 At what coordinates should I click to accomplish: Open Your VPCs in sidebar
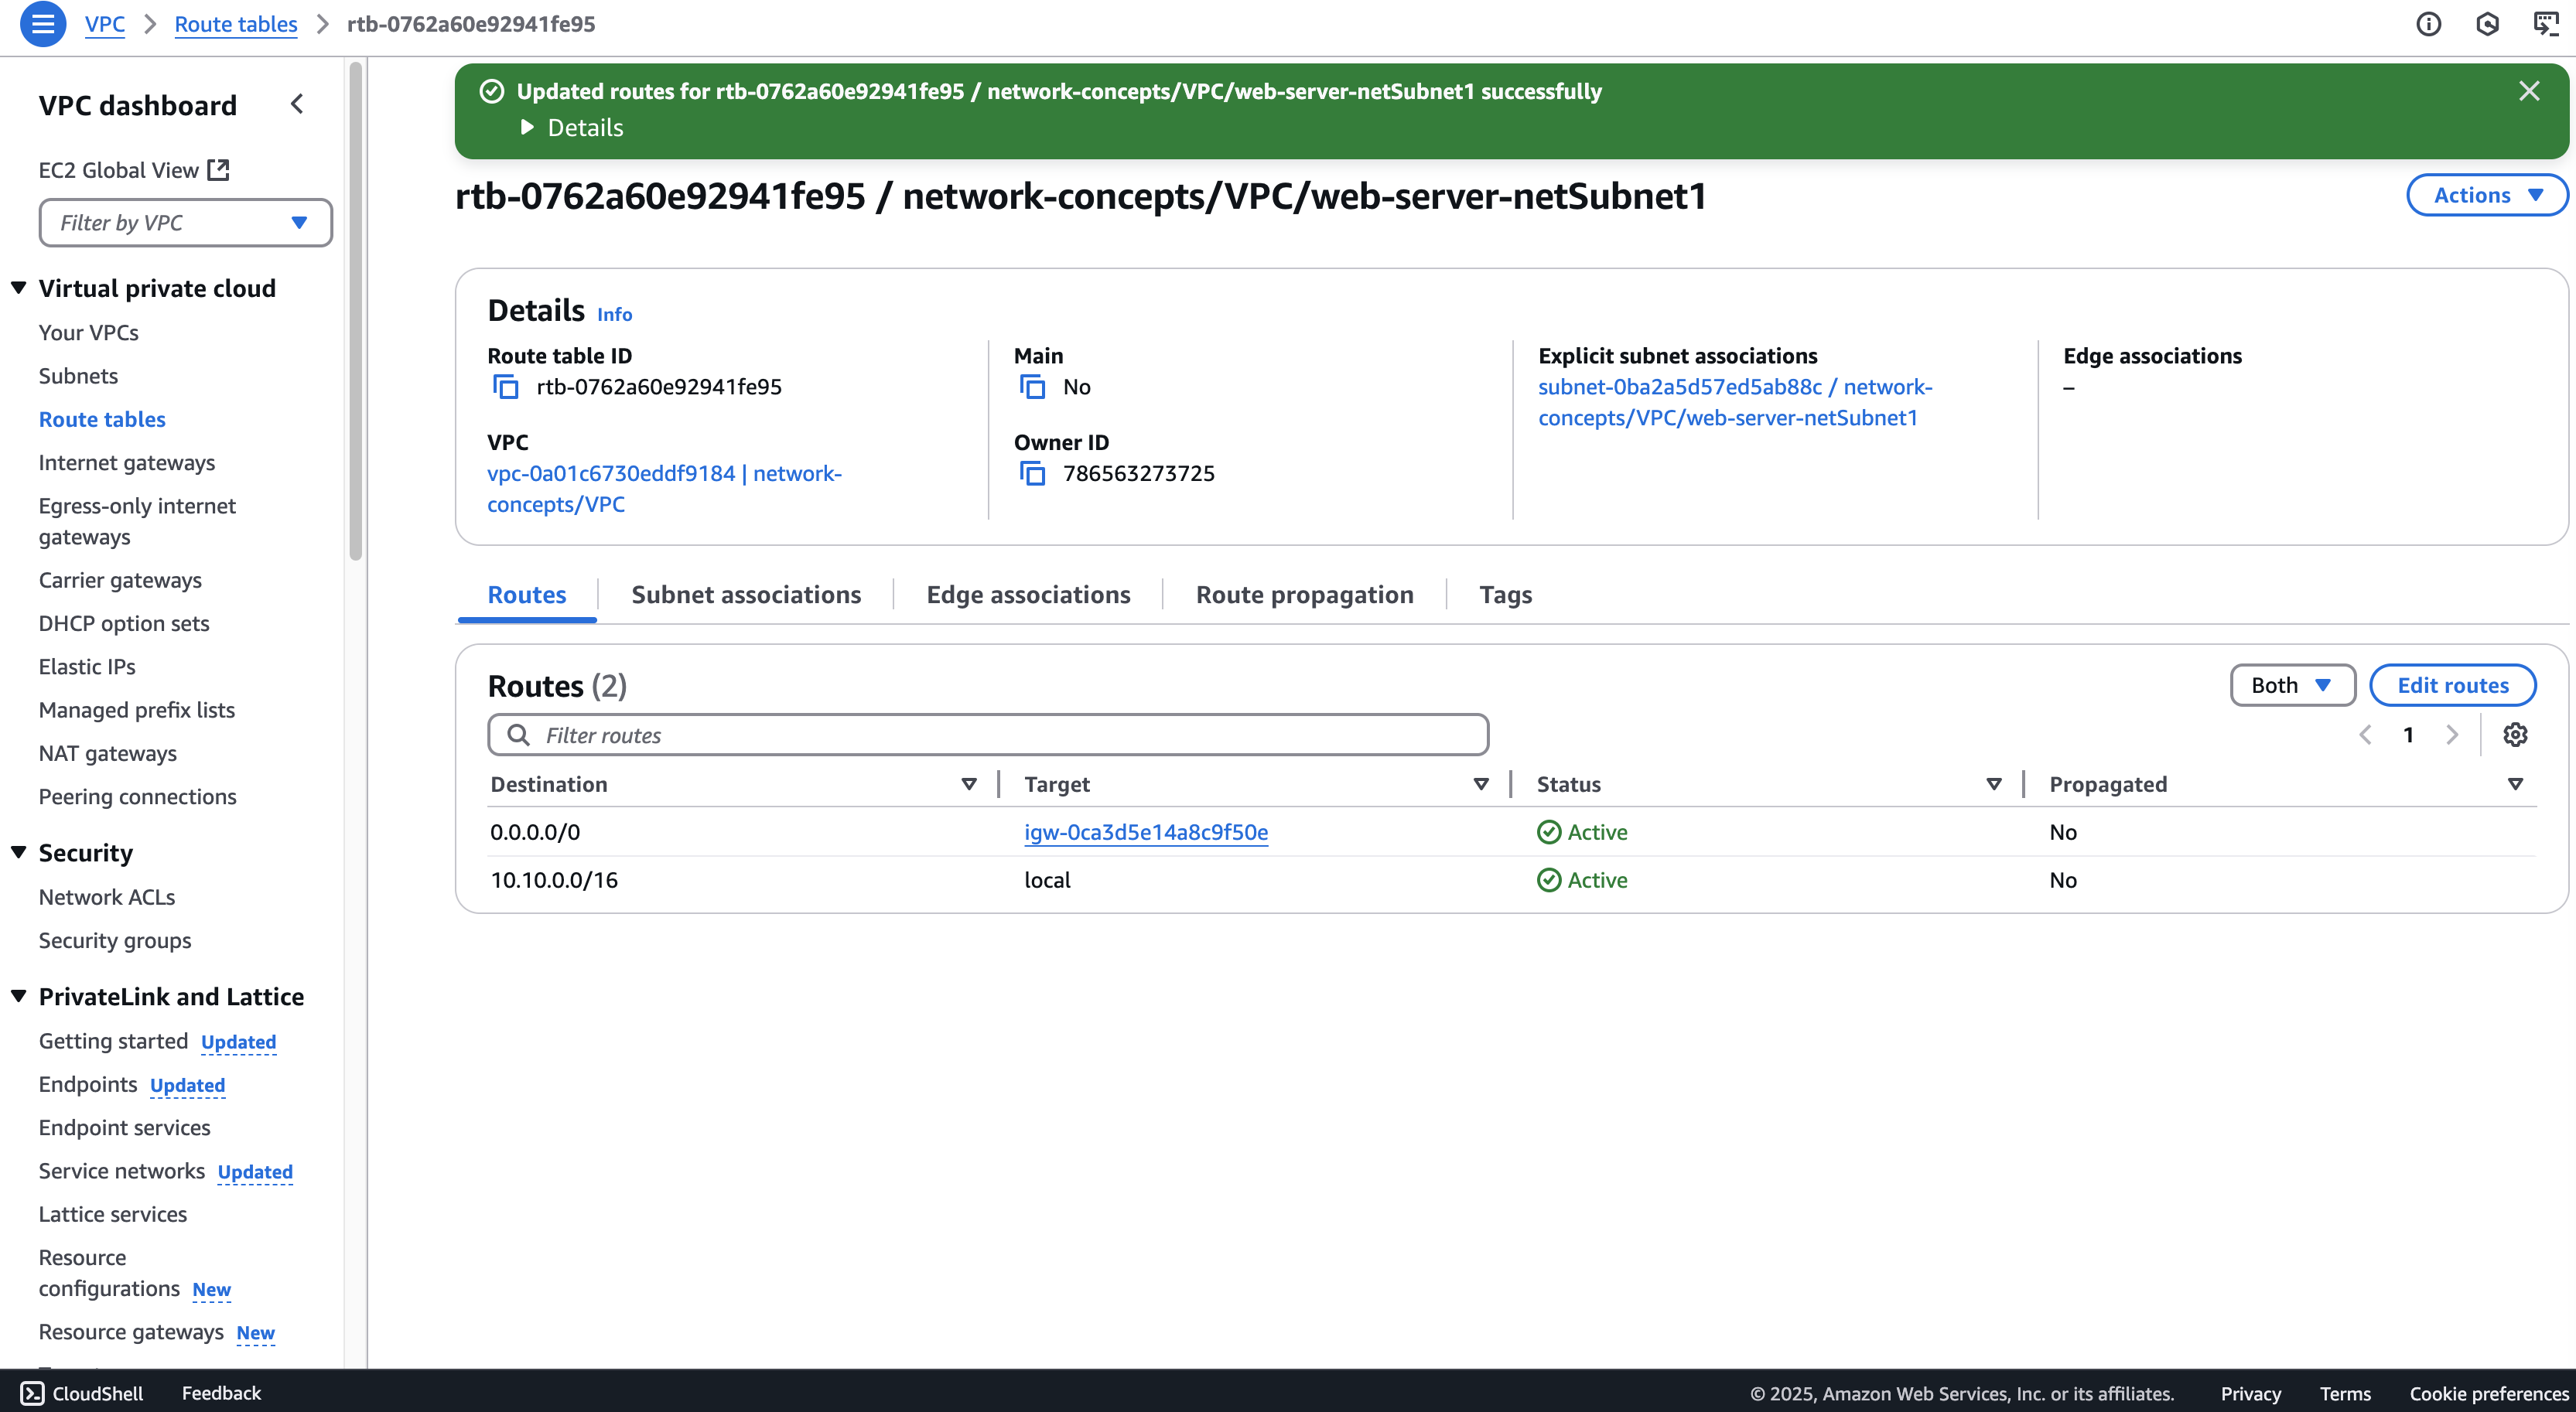[89, 333]
